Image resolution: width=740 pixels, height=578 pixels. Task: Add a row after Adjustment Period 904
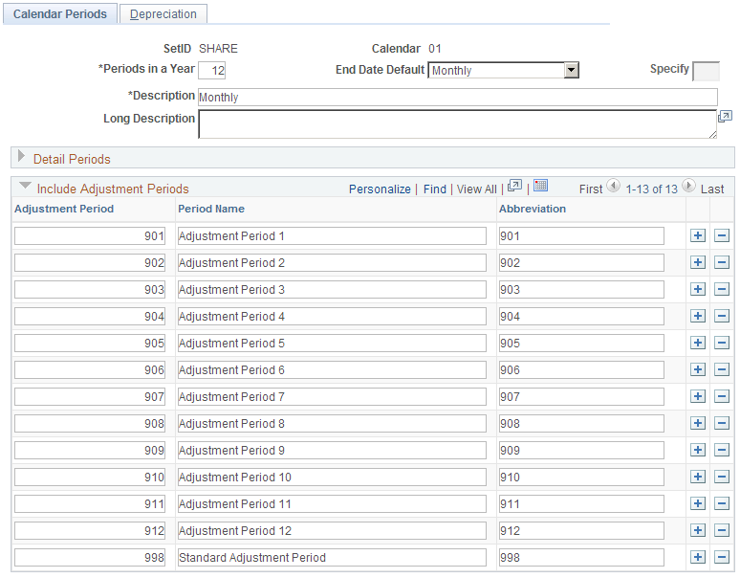(698, 316)
